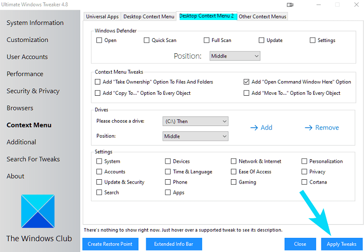The height and width of the screenshot is (252, 364).
Task: Tick the Quick Scan checkbox
Action: pyautogui.click(x=146, y=40)
